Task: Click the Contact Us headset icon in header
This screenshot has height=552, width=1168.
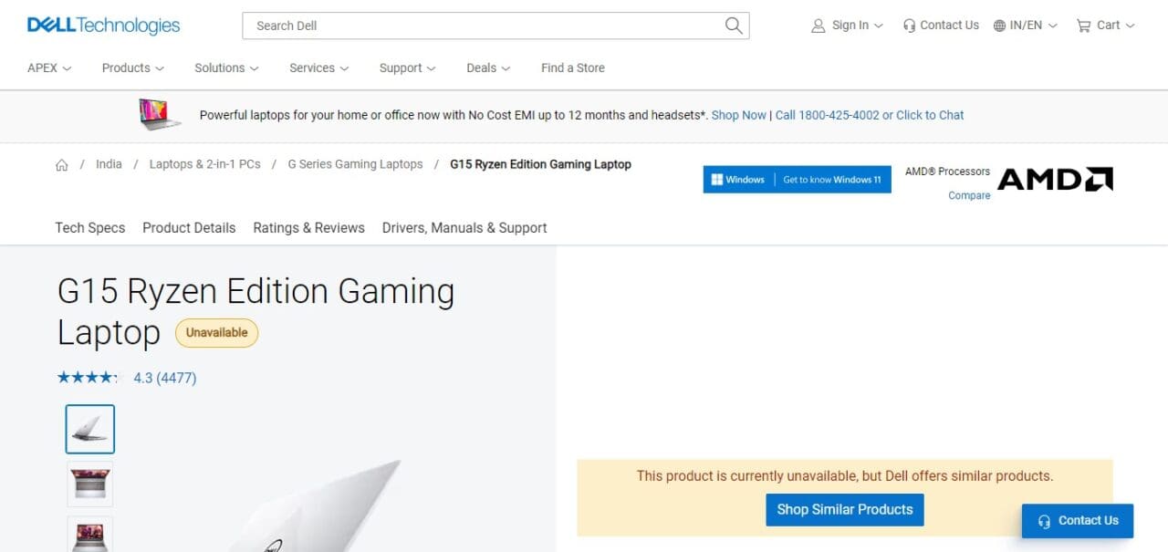Action: tap(909, 26)
